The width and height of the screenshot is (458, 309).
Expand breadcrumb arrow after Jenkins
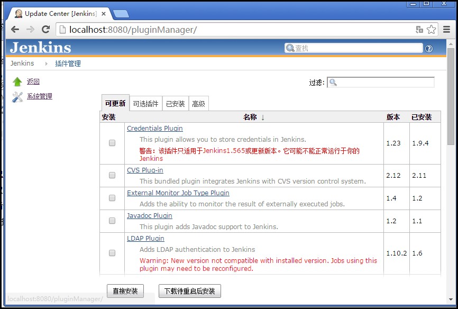tap(46, 63)
